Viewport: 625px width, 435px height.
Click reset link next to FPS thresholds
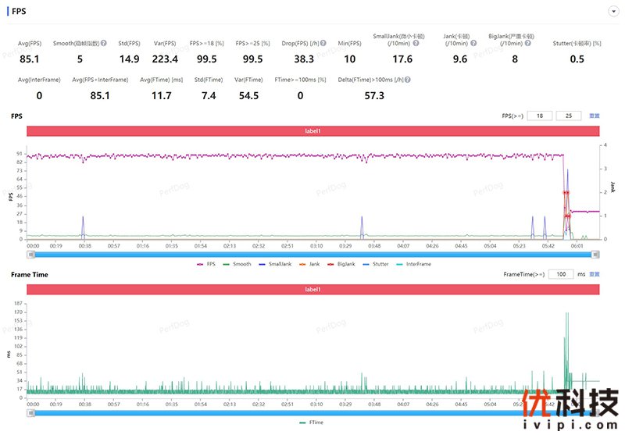[595, 116]
